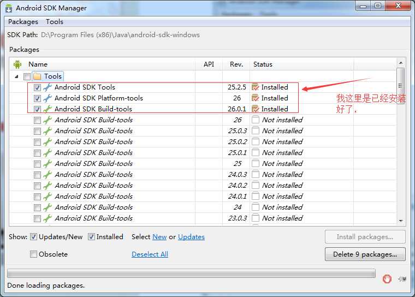Open the log window icon at bottom right
The image size is (415, 297).
(402, 279)
